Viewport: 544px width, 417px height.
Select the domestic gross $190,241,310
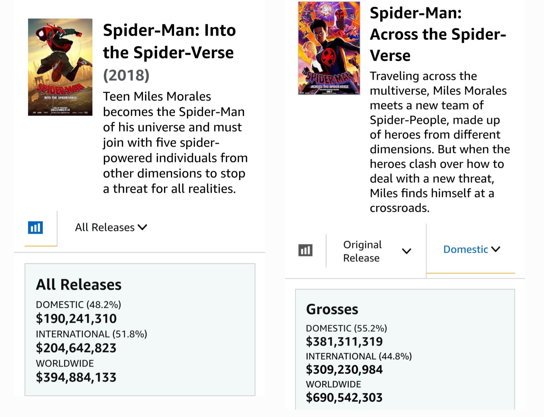coord(76,319)
